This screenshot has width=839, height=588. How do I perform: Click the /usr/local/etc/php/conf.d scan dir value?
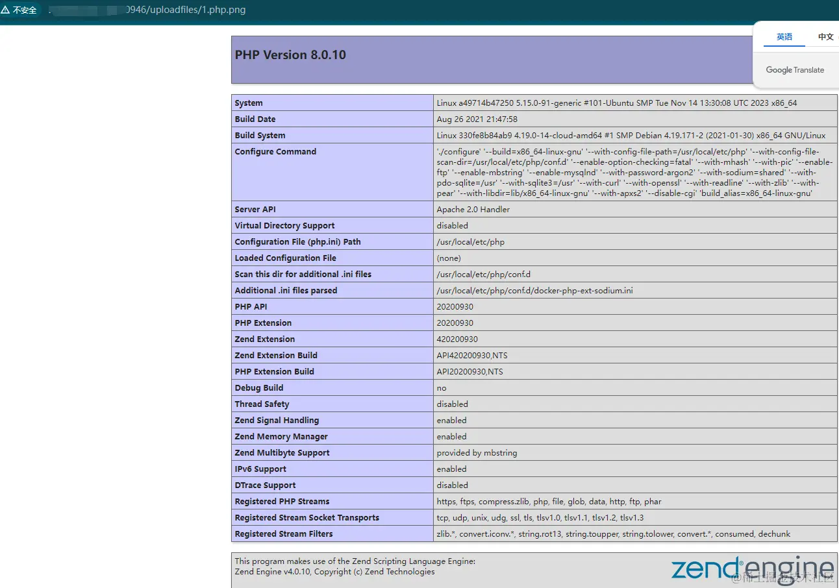pyautogui.click(x=484, y=275)
